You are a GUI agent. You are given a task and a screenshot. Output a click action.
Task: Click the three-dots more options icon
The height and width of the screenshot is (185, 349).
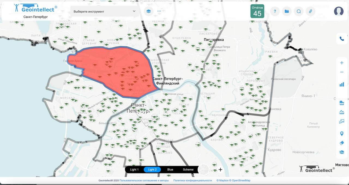[159, 11]
